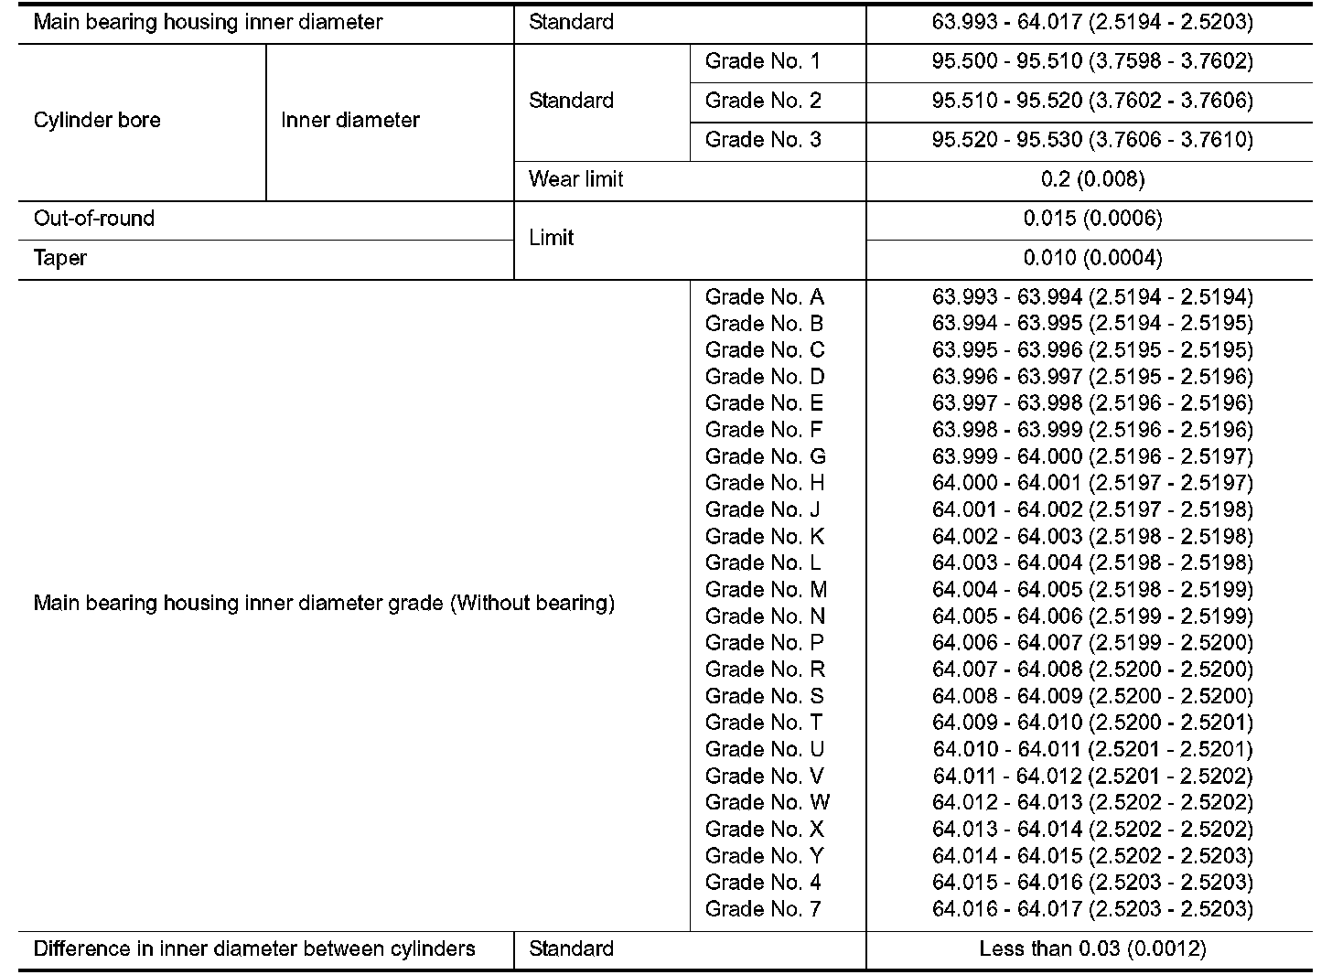The height and width of the screenshot is (975, 1332).
Task: Click the 0.015 (0.0006) limit value
Action: coord(1092,219)
